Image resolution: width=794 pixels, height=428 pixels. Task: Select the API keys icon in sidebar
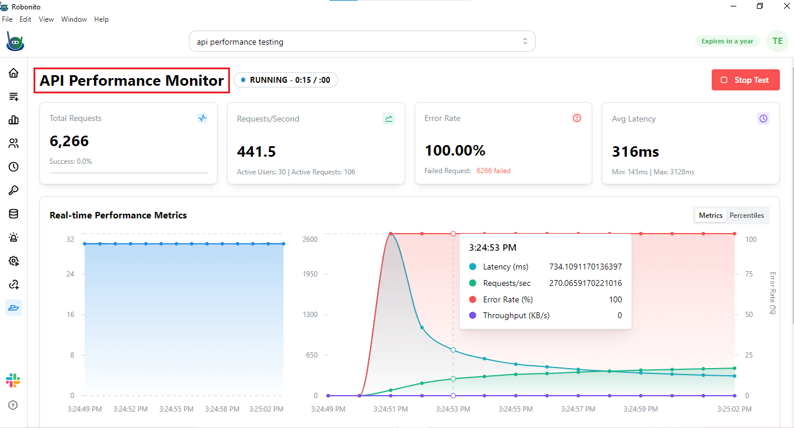click(13, 190)
